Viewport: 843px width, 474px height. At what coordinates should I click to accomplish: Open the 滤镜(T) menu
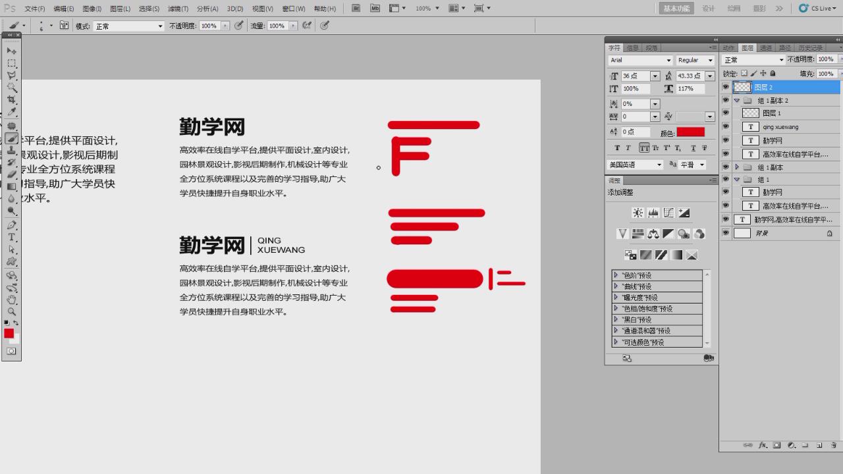point(178,9)
